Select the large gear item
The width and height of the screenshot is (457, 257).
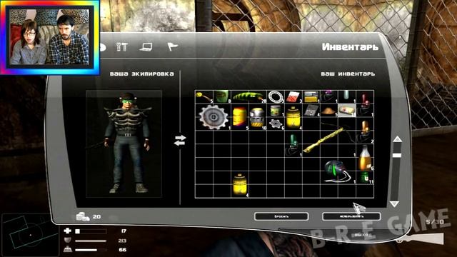click(x=214, y=117)
